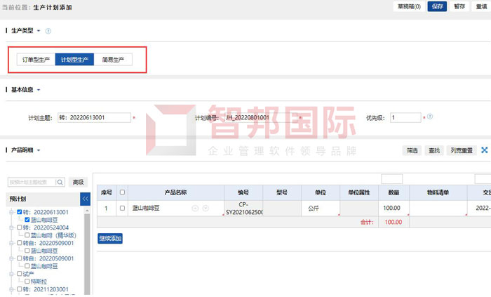The image size is (491, 297).
Task: Tick the select-all checkbox in the table header
Action: (x=123, y=192)
